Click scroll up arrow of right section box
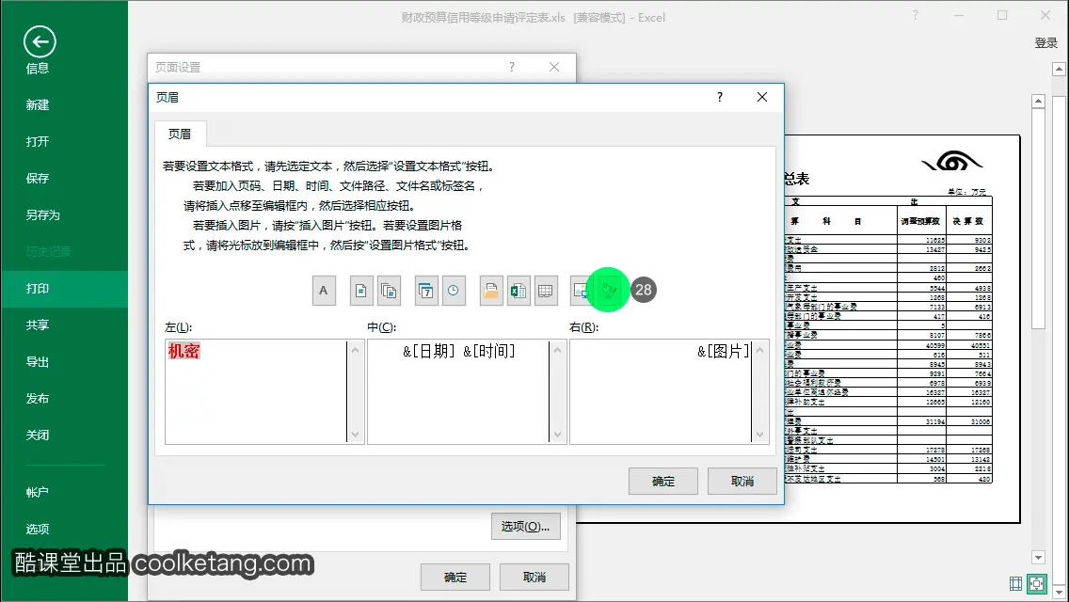The image size is (1069, 602). [x=760, y=350]
